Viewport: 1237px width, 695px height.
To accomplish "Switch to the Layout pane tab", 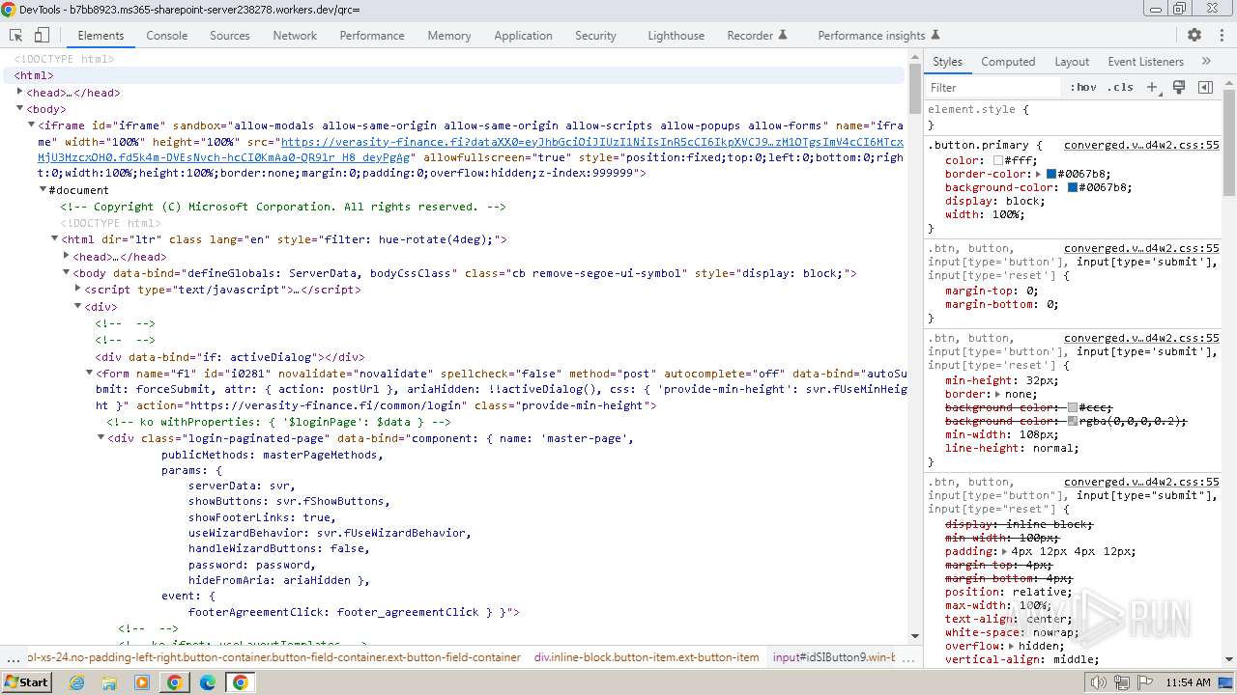I will click(x=1072, y=61).
